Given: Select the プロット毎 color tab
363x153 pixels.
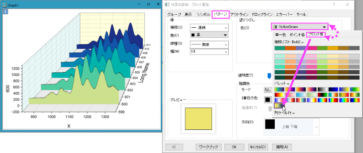Looking at the screenshot, I should point(316,35).
